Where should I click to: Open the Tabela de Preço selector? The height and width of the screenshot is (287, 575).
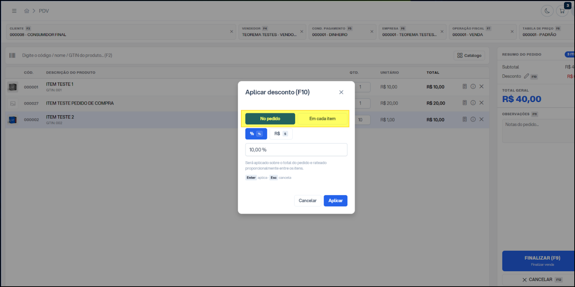point(547,32)
